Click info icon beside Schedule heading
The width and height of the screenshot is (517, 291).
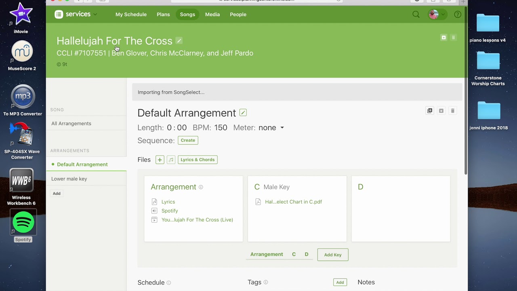[x=169, y=283]
